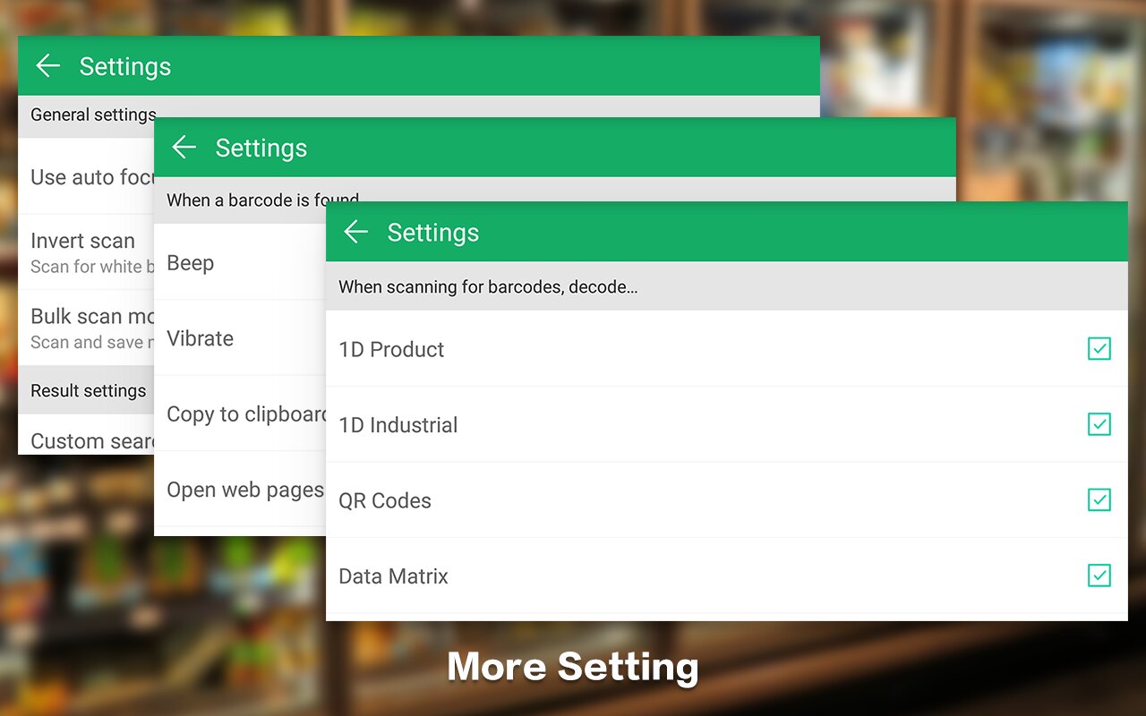
Task: Click back arrow in the rearmost Settings panel
Action: (x=48, y=66)
